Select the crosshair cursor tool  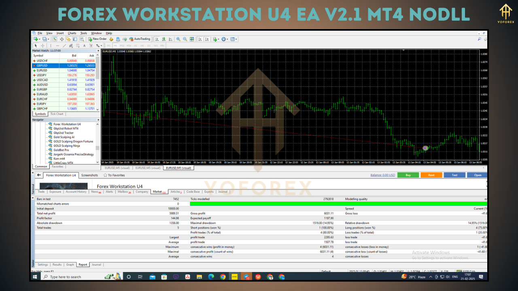tap(42, 45)
